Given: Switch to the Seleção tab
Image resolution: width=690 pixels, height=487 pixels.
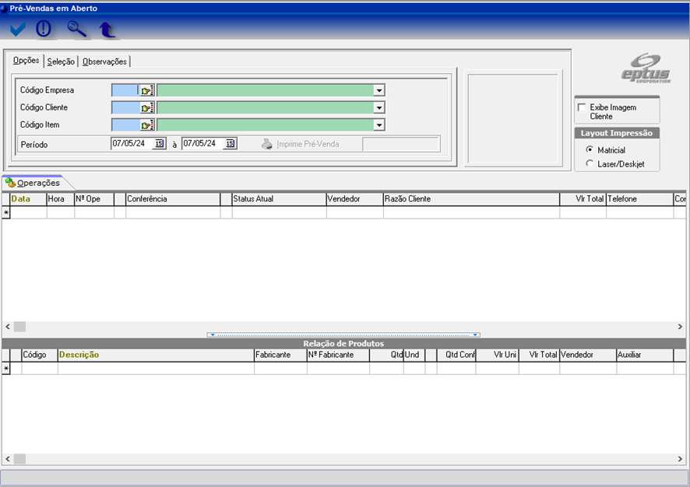Looking at the screenshot, I should coord(61,61).
